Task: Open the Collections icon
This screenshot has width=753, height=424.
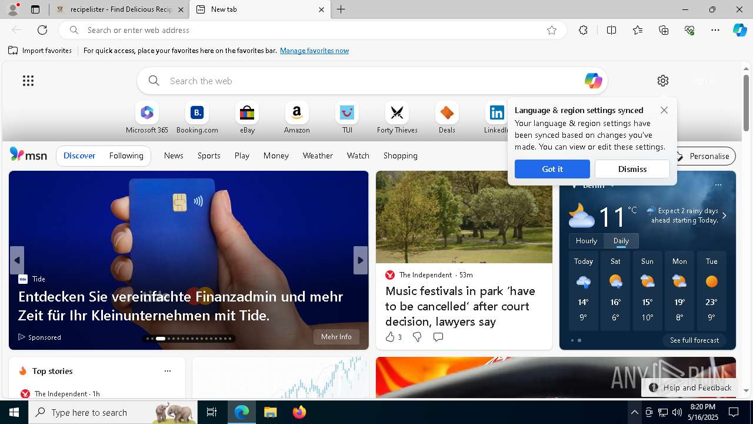Action: tap(664, 30)
